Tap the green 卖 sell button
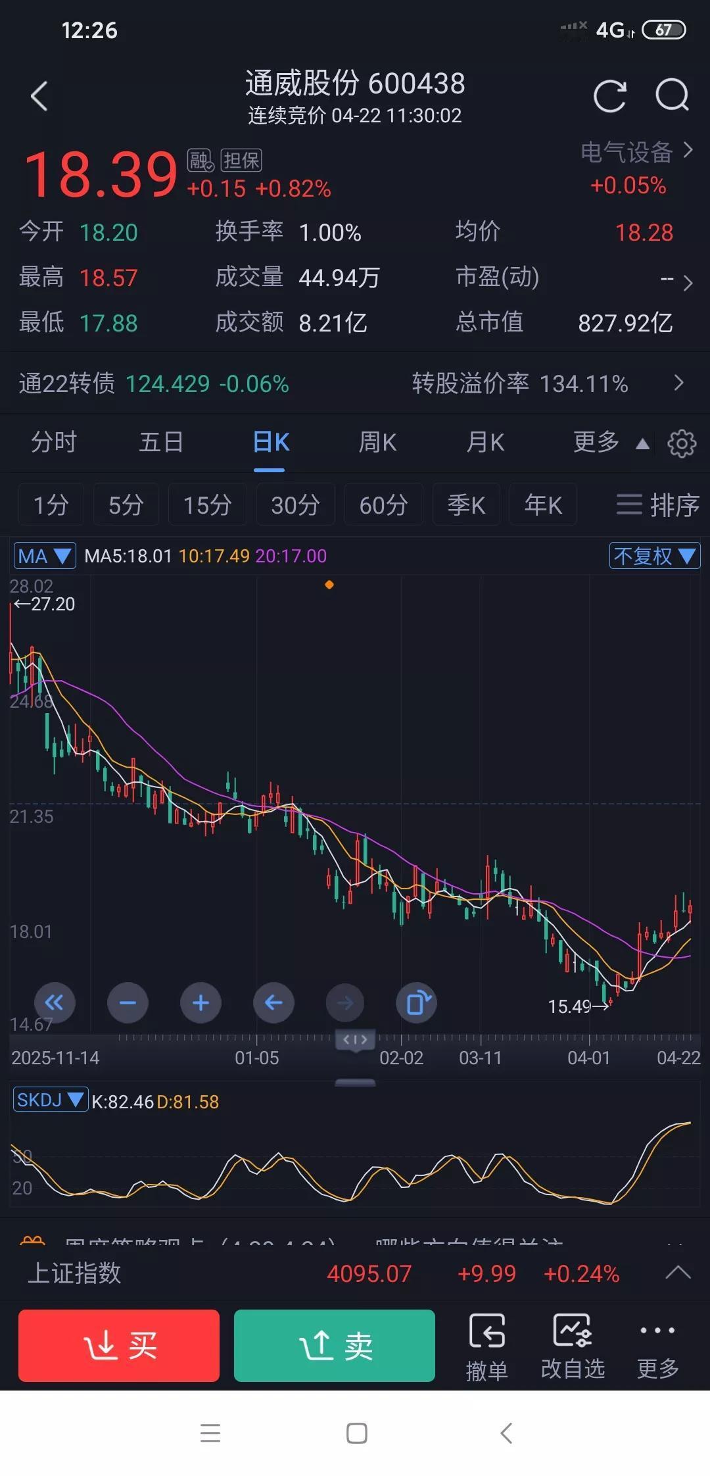This screenshot has height=1476, width=710. pyautogui.click(x=335, y=1345)
